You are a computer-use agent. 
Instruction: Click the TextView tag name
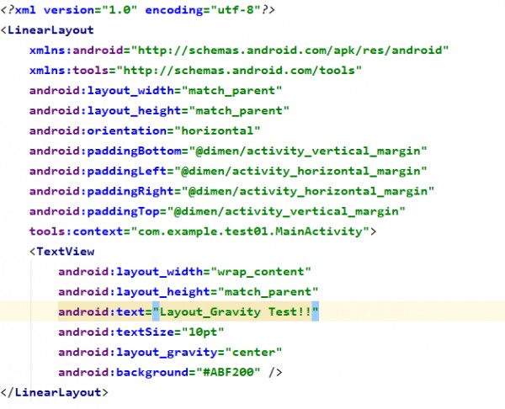pyautogui.click(x=65, y=252)
